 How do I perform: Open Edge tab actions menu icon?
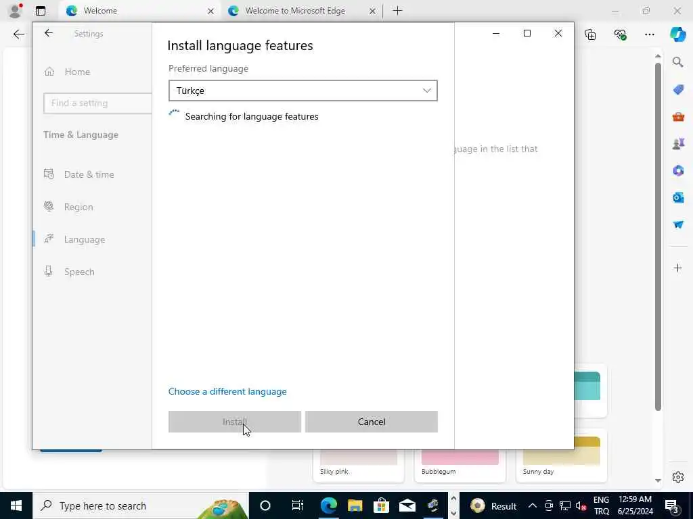tap(40, 11)
